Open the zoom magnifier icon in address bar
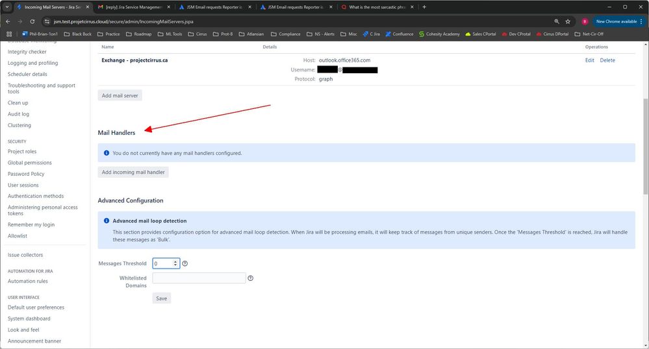 coord(557,21)
